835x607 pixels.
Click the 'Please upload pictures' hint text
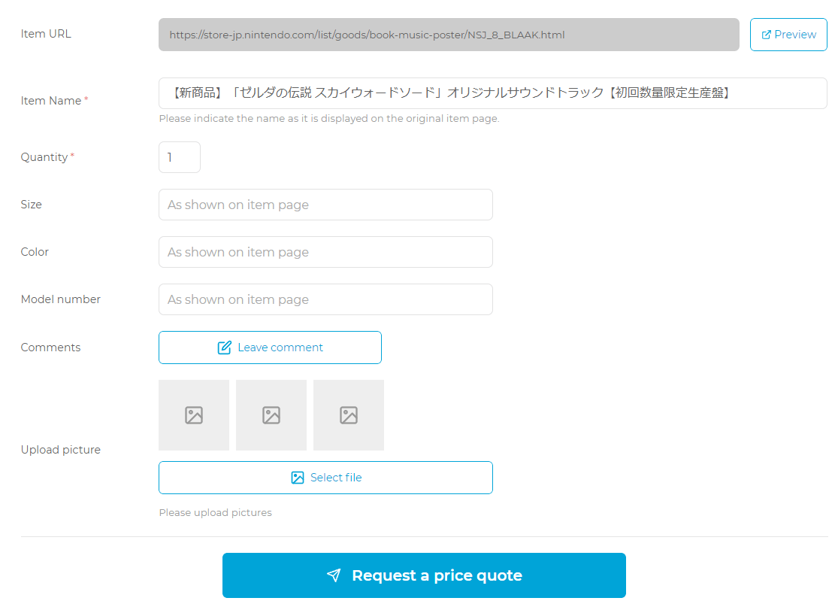215,513
